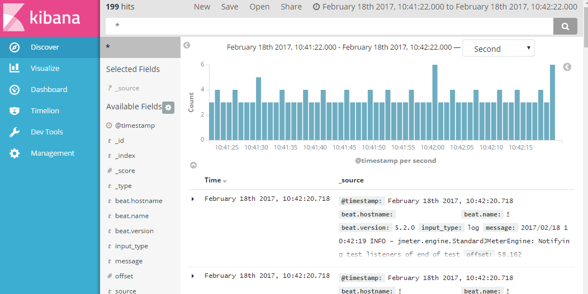Open Discover compass icon
This screenshot has width=588, height=294.
pos(14,47)
